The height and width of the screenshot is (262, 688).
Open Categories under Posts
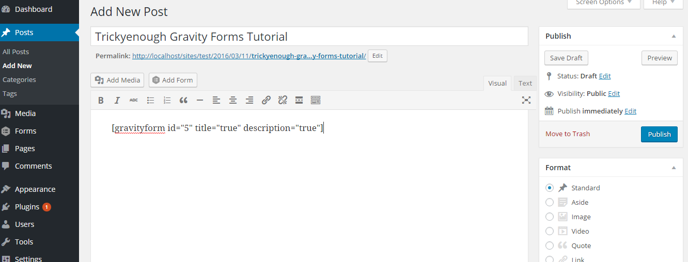point(19,79)
